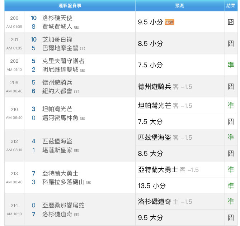Click the 8.5 大分 prediction for game 212
Image resolution: width=240 pixels, height=226 pixels.
click(150, 154)
